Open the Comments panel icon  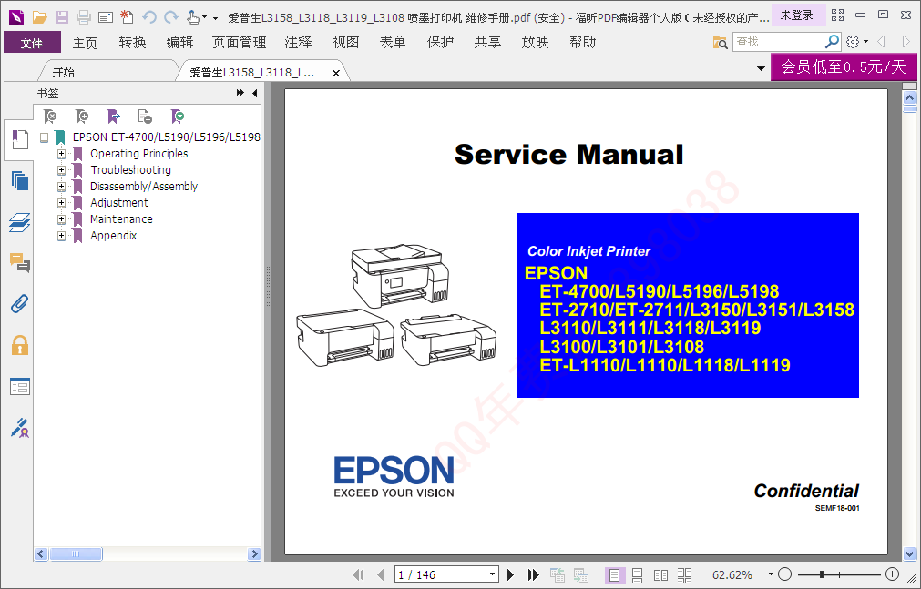click(19, 262)
